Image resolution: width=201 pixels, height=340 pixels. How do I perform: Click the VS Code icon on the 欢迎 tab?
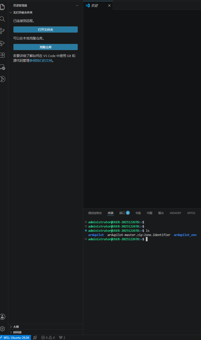[88, 5]
